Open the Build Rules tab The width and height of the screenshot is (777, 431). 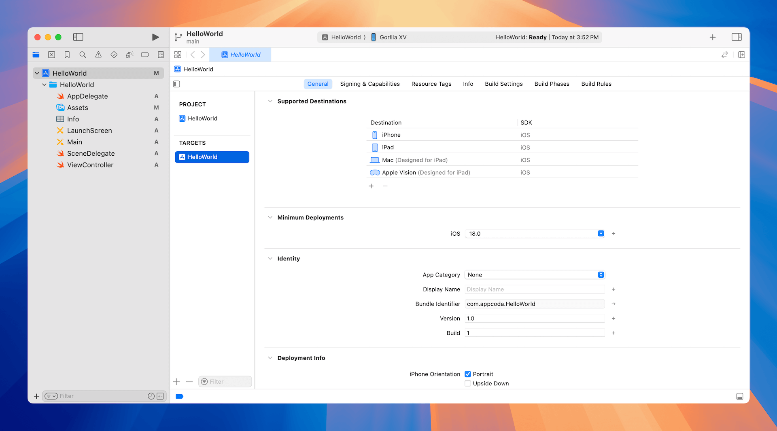point(597,84)
